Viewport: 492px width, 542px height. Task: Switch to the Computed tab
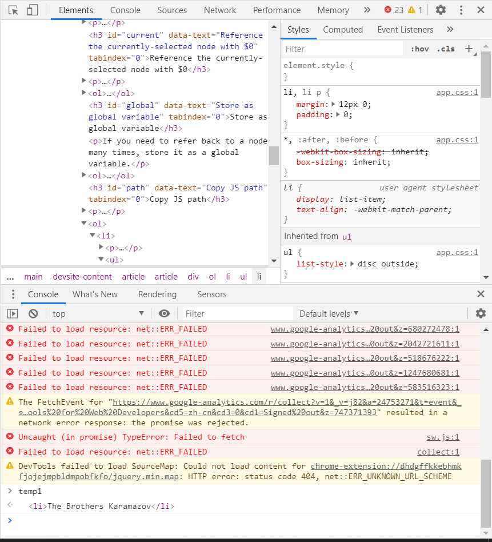[343, 30]
